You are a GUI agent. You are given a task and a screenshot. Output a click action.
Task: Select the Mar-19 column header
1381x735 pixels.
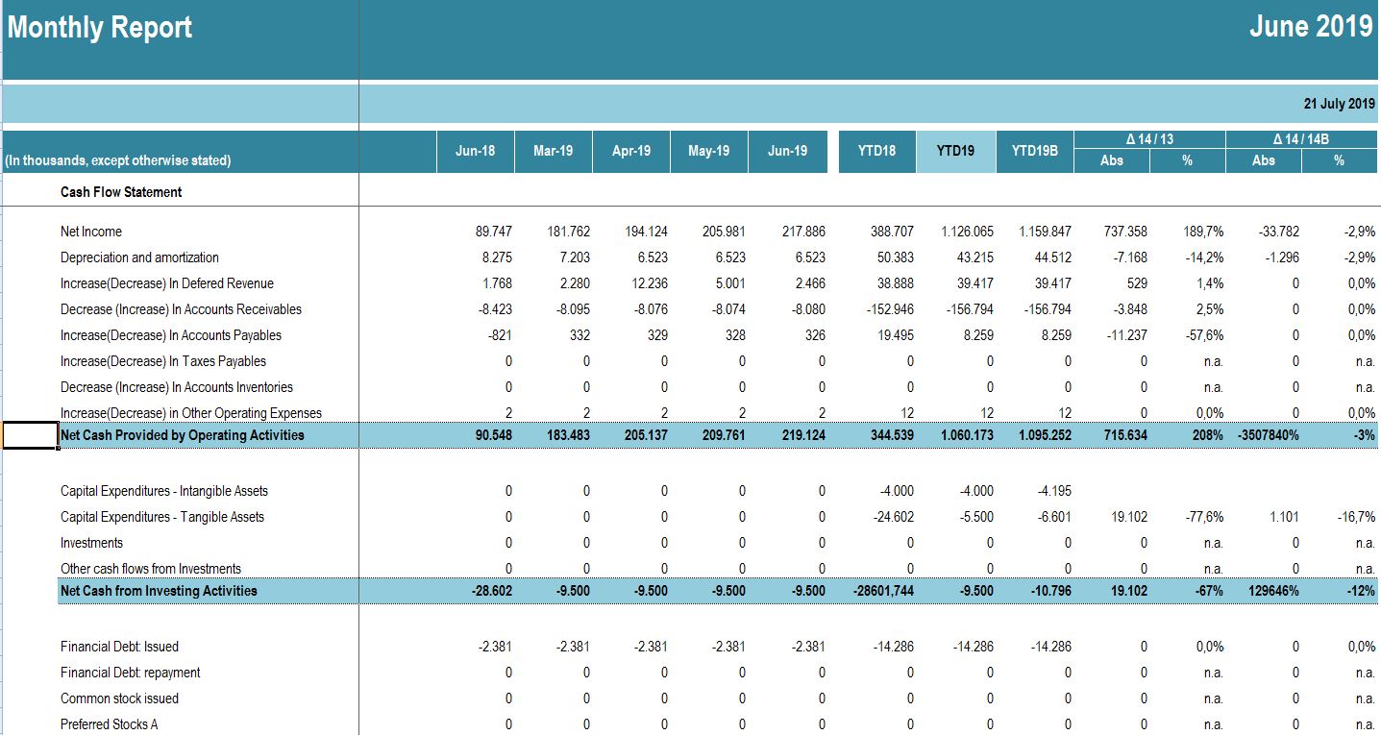click(x=553, y=151)
